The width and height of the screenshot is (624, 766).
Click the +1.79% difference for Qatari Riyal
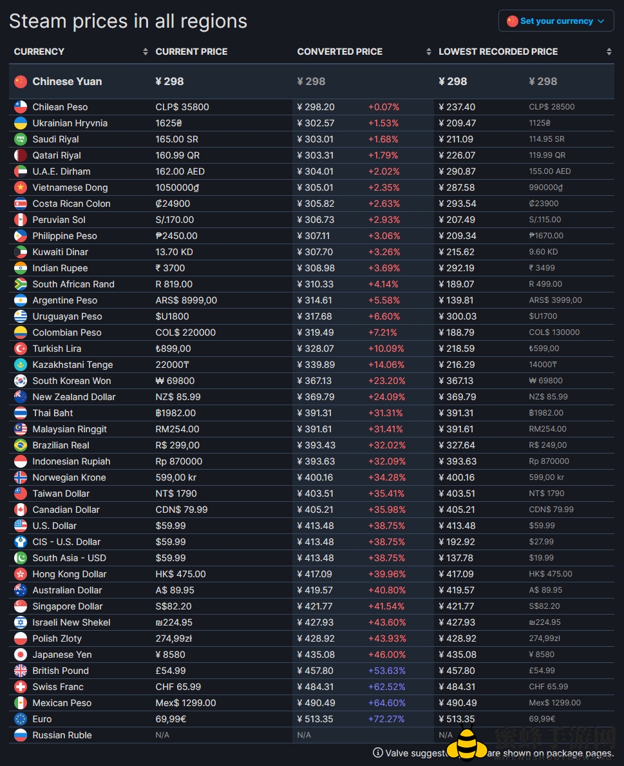[x=383, y=155]
